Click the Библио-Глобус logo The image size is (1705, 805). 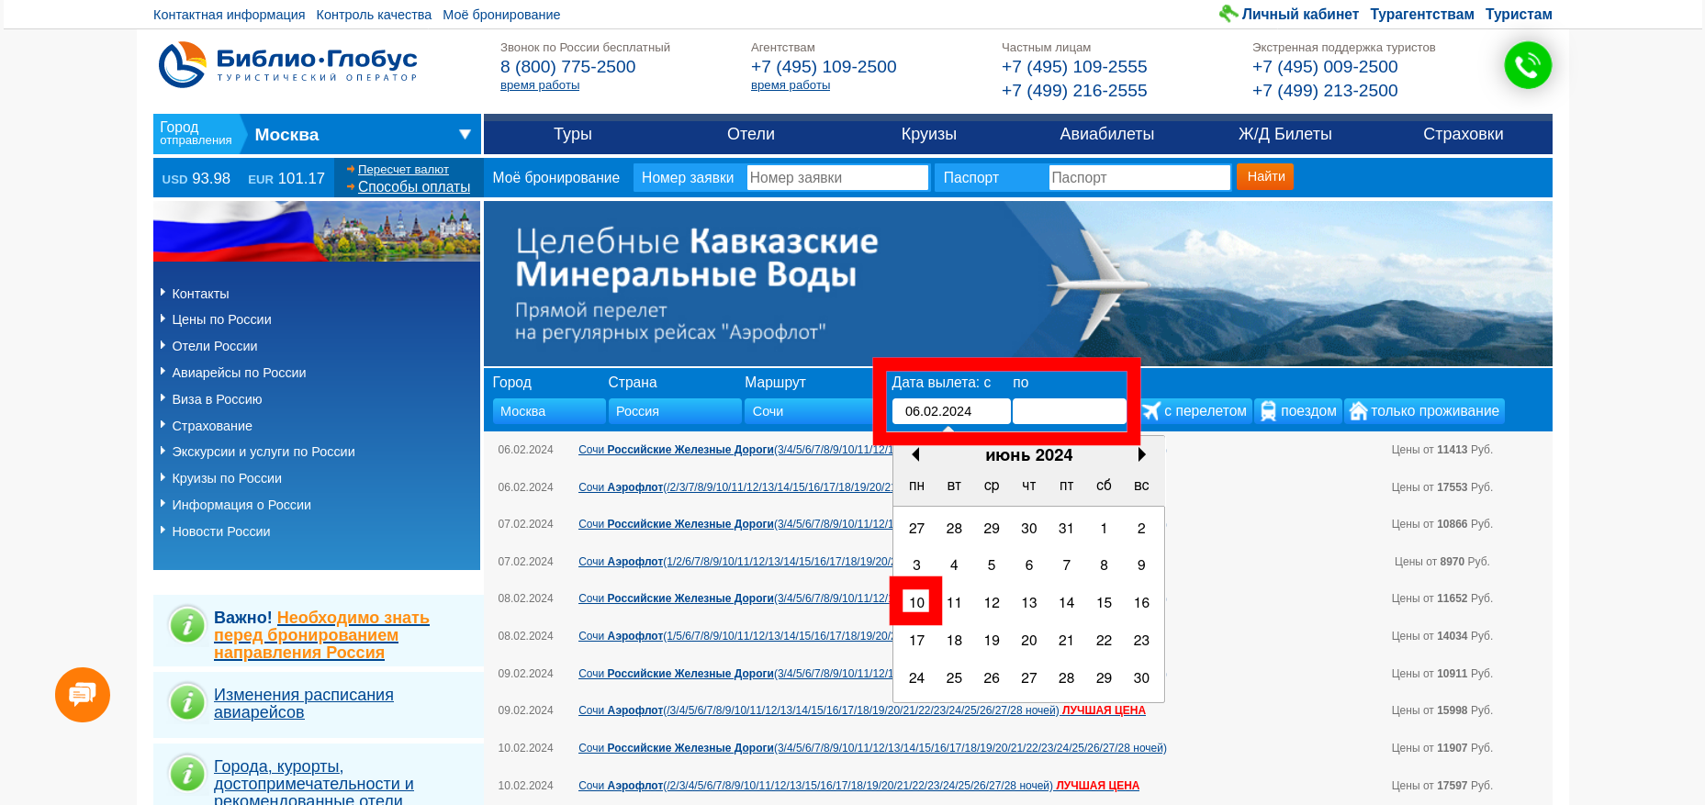click(287, 64)
